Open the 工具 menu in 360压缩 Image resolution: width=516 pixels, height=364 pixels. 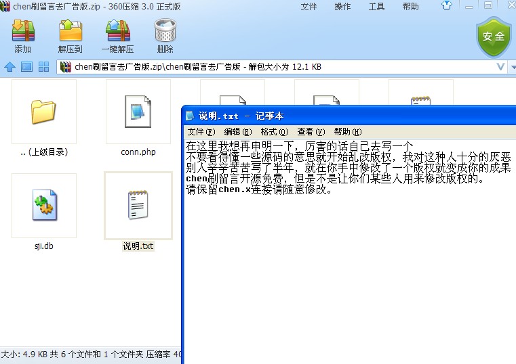(376, 7)
